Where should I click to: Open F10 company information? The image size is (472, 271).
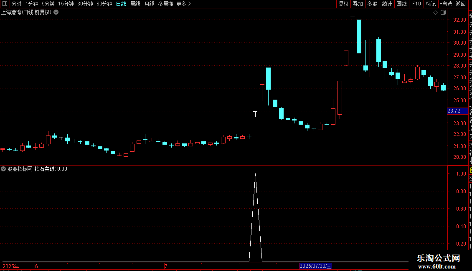tap(416, 4)
